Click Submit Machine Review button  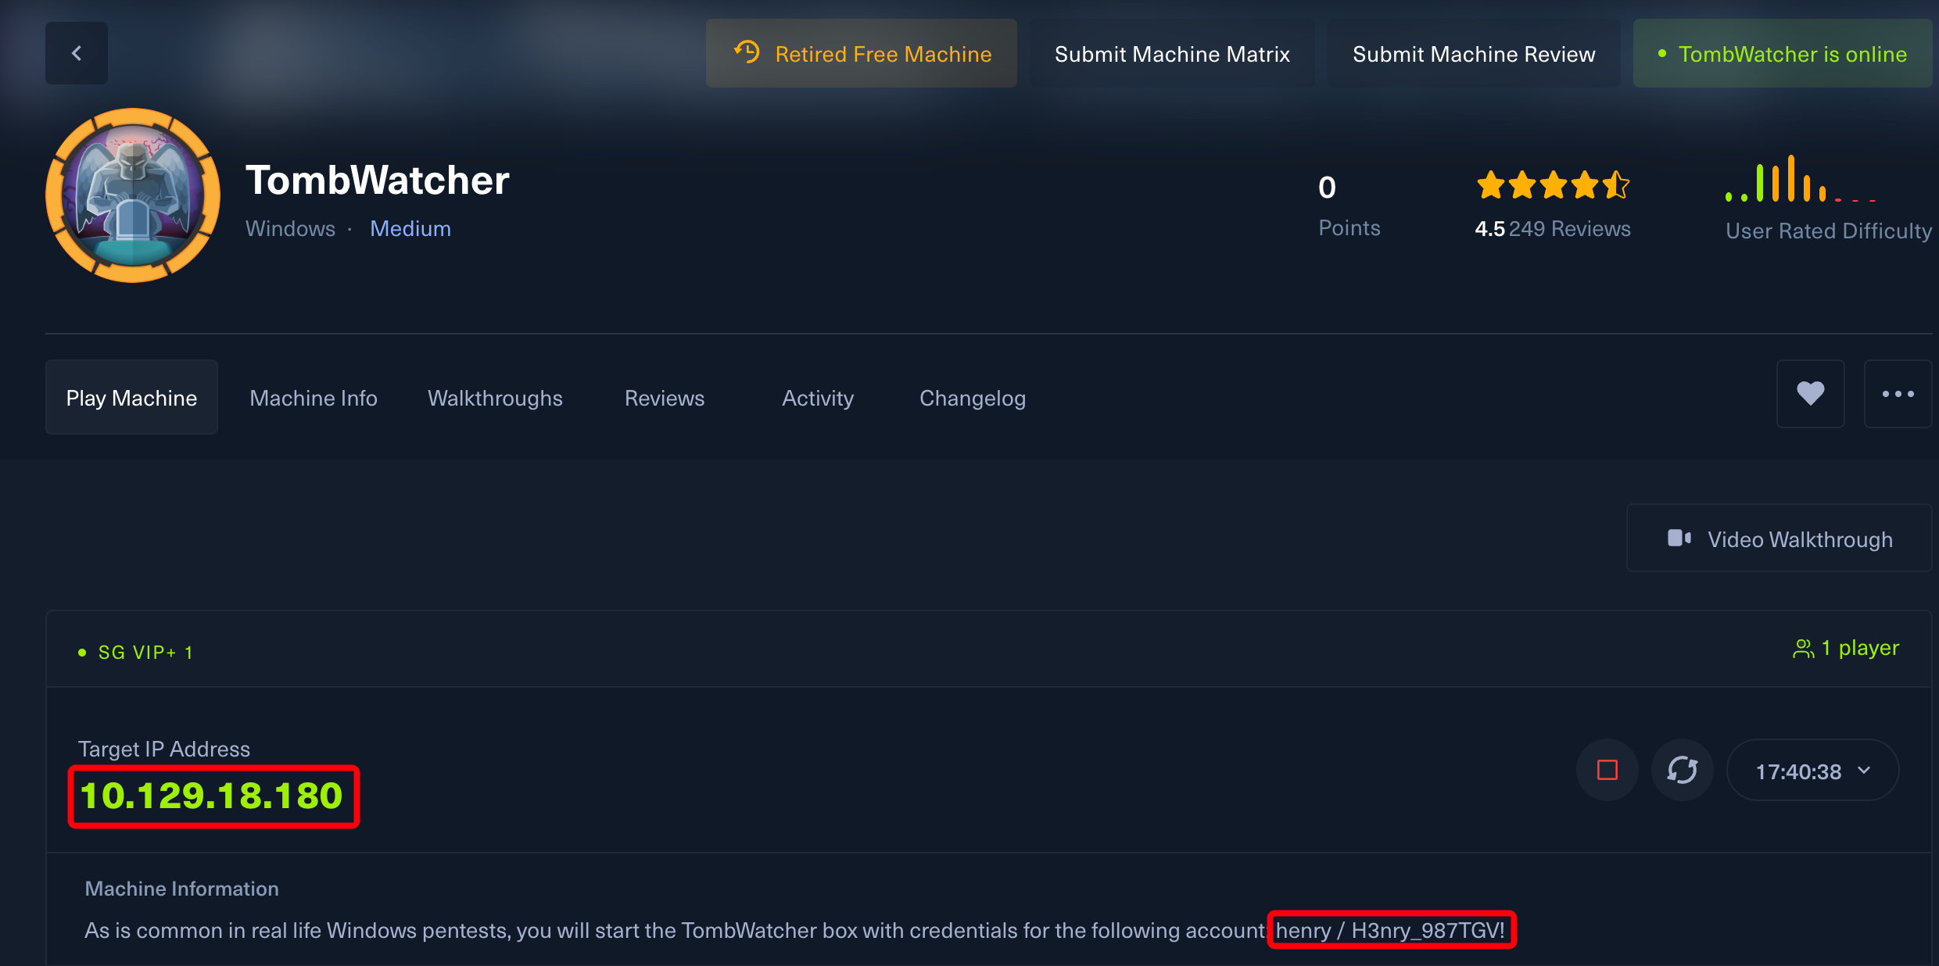click(x=1473, y=54)
